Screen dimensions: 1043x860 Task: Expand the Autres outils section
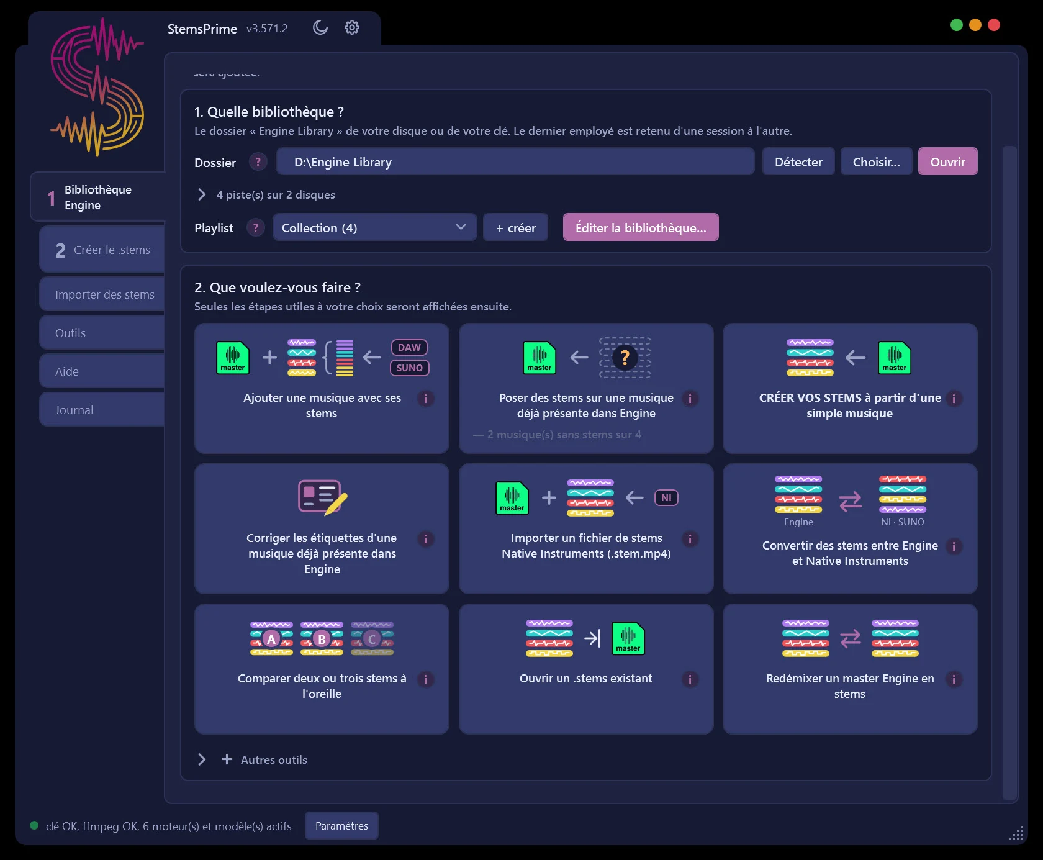(251, 759)
